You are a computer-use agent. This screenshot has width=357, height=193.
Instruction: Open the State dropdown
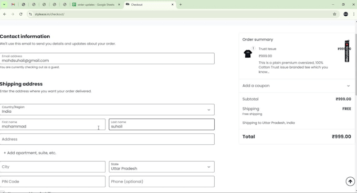(x=162, y=167)
